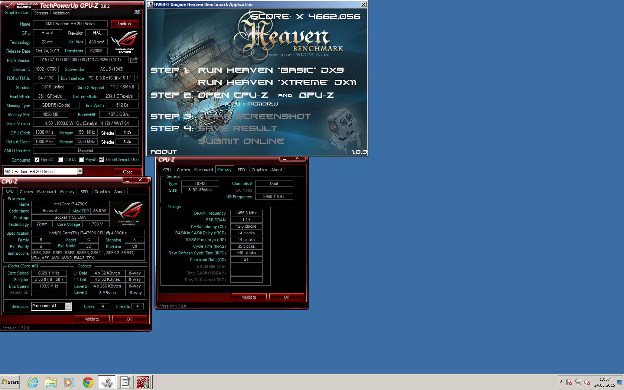Click the GPU name field AMD Radeon R9

coord(70,24)
